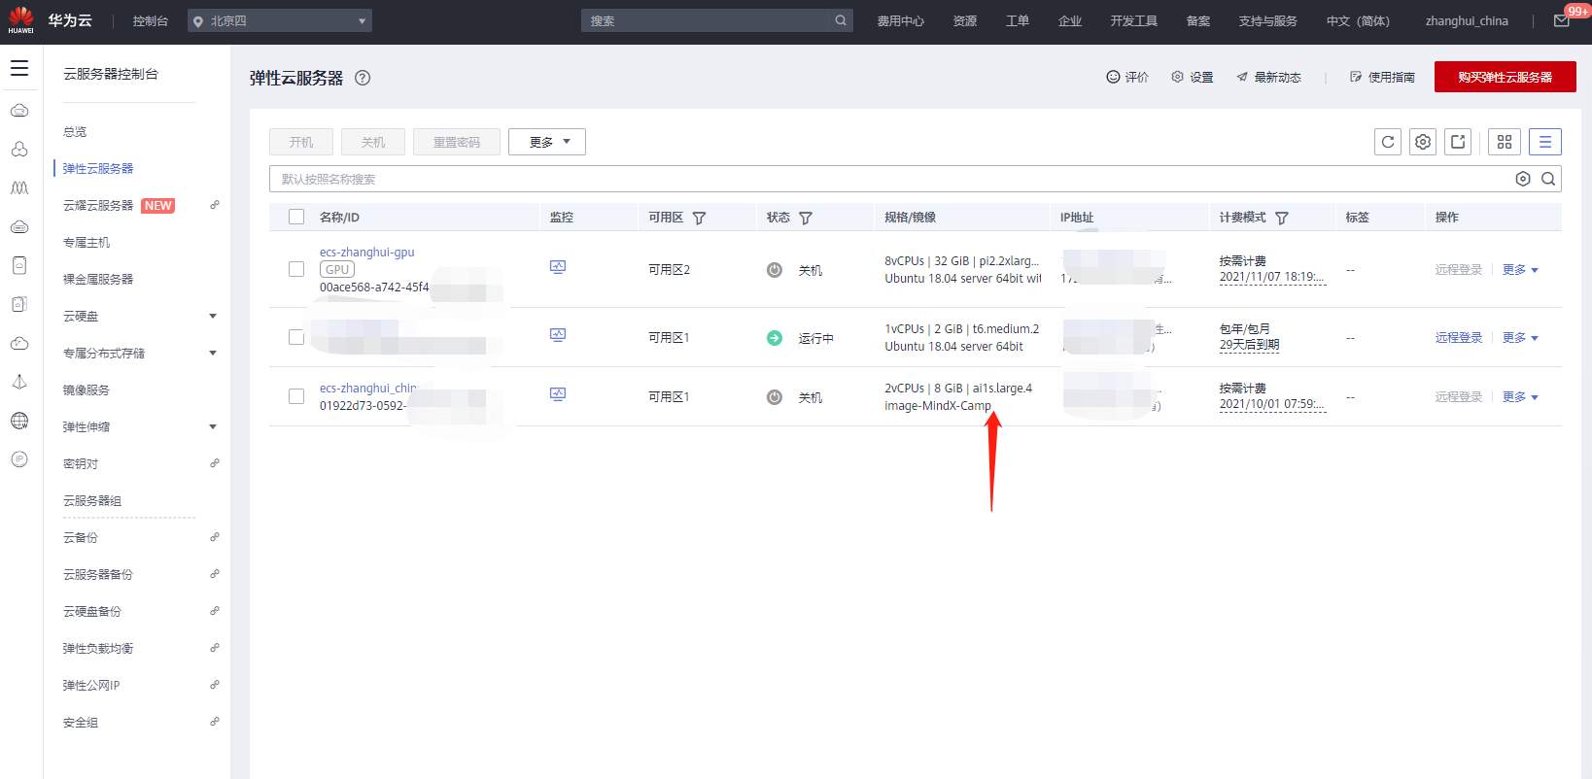Refresh the server list with the refresh icon
Image resolution: width=1592 pixels, height=779 pixels.
tap(1388, 142)
